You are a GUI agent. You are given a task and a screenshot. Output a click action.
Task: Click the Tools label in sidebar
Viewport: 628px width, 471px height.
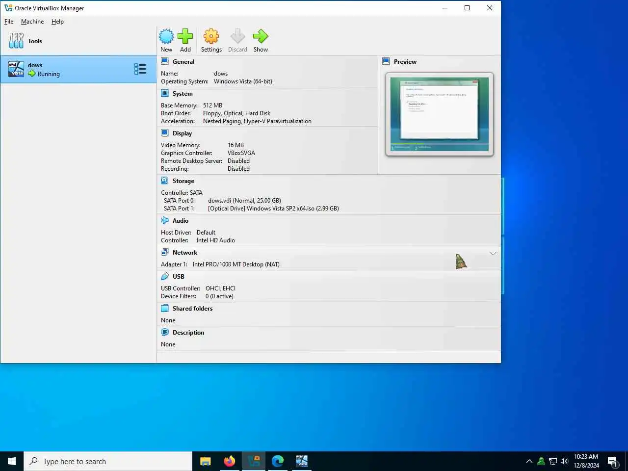[35, 41]
